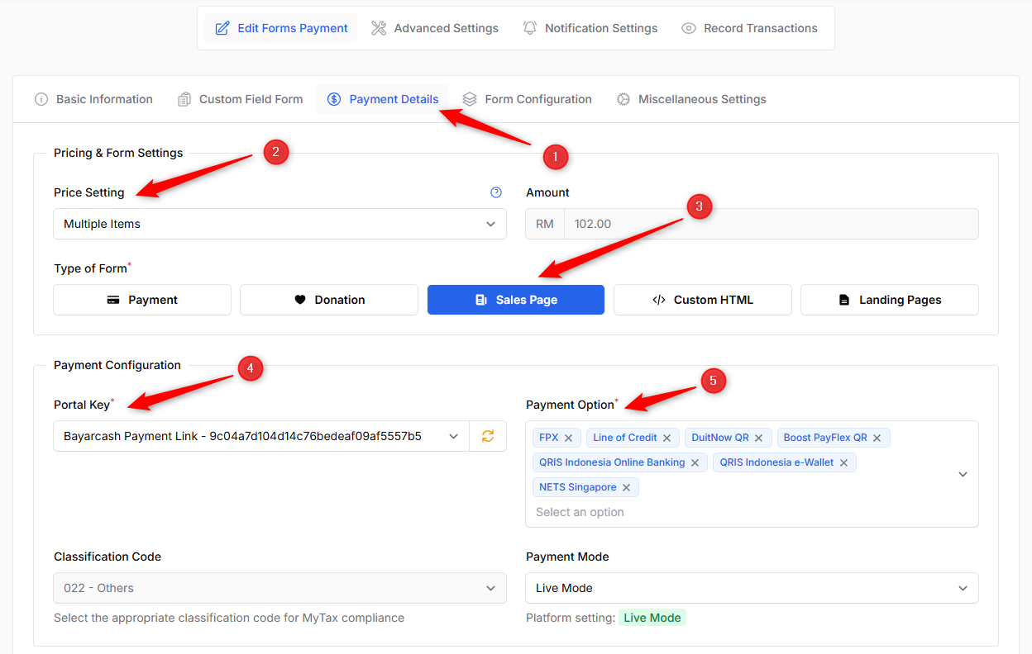Click the Landing Pages button
The width and height of the screenshot is (1032, 654).
[x=889, y=300]
